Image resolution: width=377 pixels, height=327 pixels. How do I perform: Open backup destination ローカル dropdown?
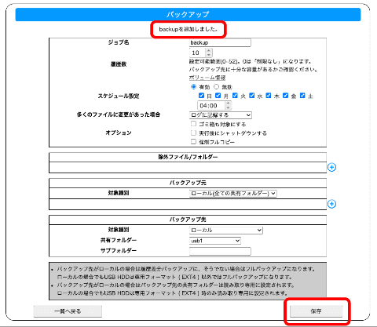(226, 231)
